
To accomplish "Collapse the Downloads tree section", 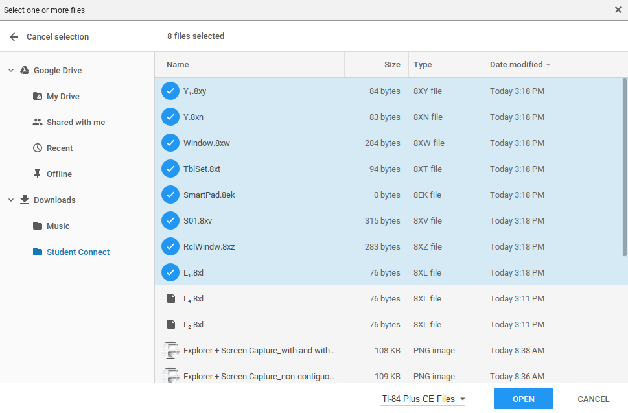I will (x=10, y=200).
